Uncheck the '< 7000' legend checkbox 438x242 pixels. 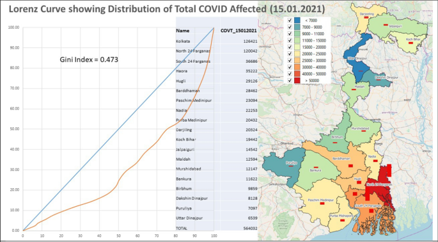(x=290, y=20)
